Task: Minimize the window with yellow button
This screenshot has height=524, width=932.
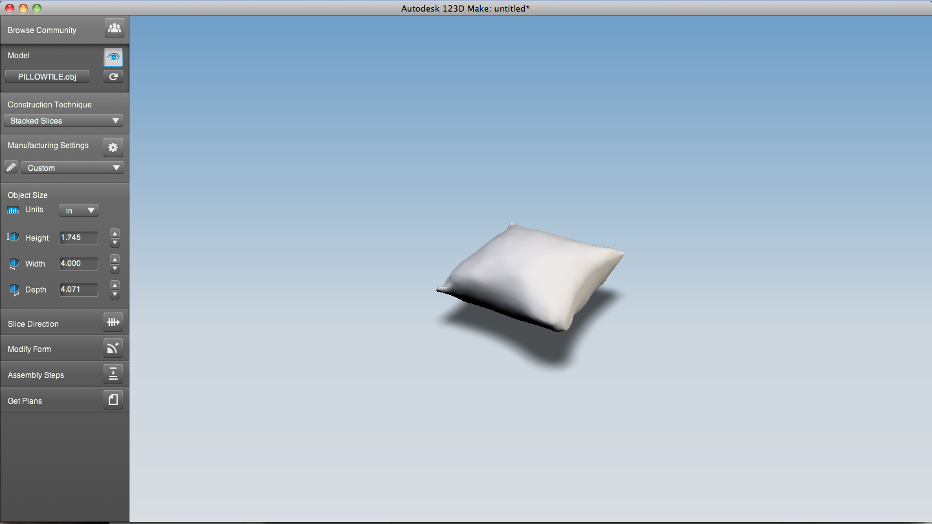Action: (x=23, y=8)
